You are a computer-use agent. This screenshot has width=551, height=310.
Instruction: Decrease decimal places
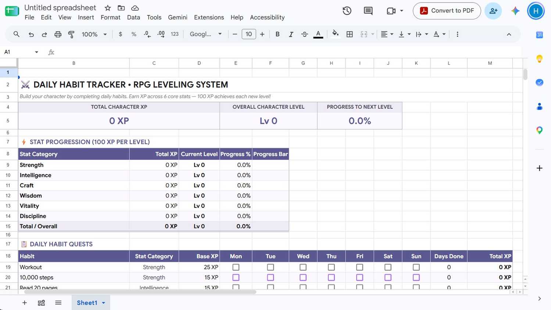click(x=147, y=34)
